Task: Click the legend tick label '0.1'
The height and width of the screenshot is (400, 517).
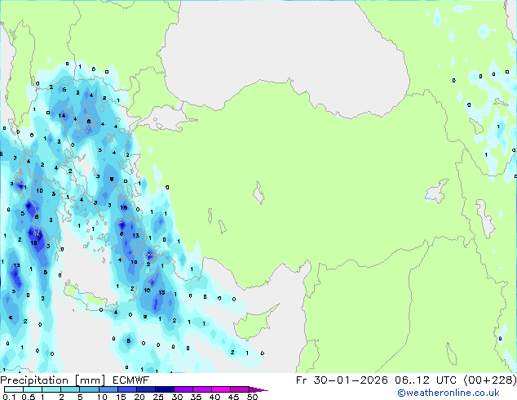Action: pyautogui.click(x=10, y=397)
